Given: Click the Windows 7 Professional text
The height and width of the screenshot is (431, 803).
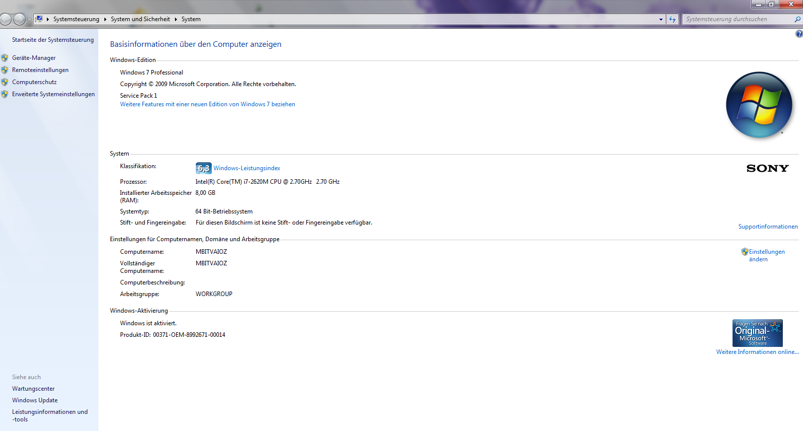Looking at the screenshot, I should tap(151, 73).
